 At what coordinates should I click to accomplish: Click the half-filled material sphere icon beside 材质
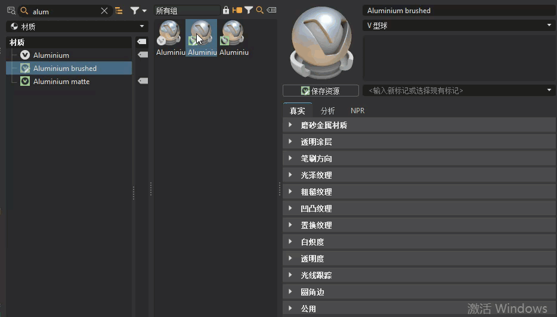click(x=14, y=26)
